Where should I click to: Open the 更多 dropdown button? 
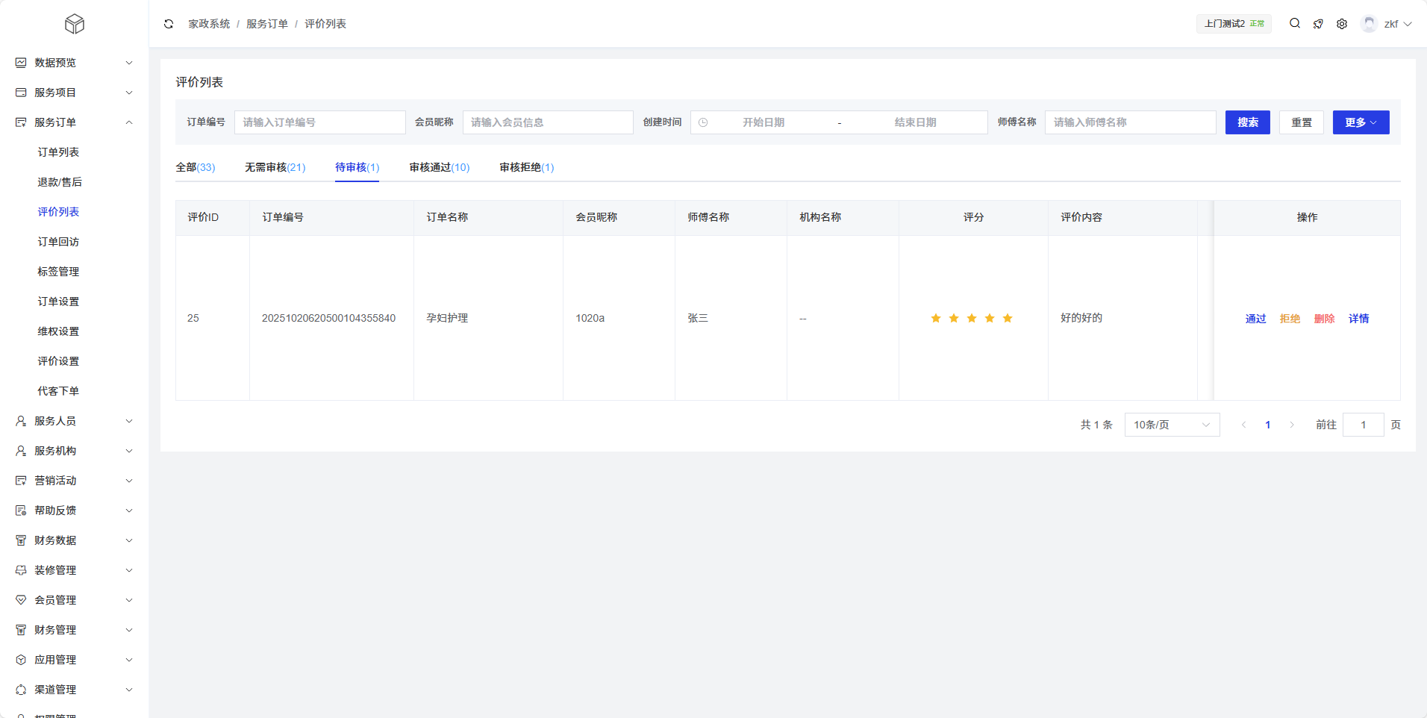1361,122
